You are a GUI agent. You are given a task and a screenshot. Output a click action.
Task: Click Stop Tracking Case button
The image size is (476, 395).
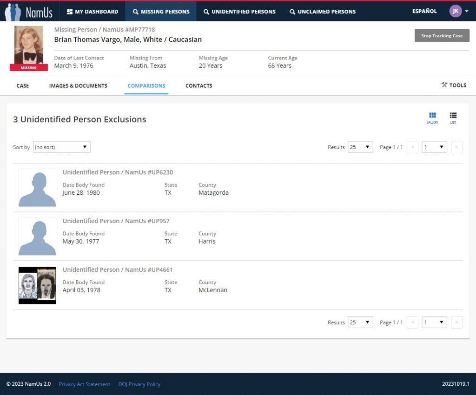point(442,36)
